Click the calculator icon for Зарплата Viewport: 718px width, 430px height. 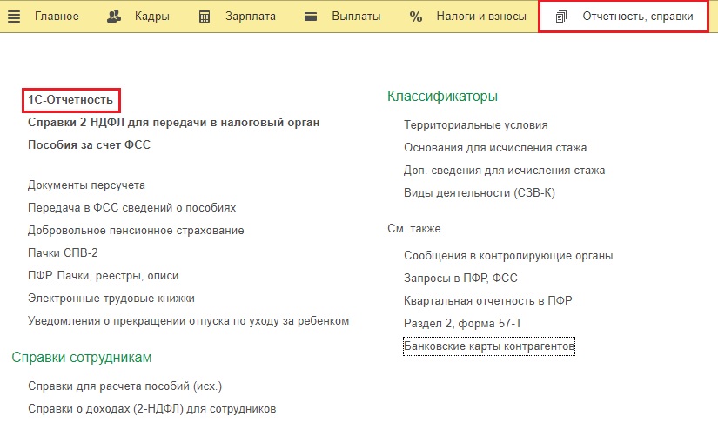coord(205,17)
